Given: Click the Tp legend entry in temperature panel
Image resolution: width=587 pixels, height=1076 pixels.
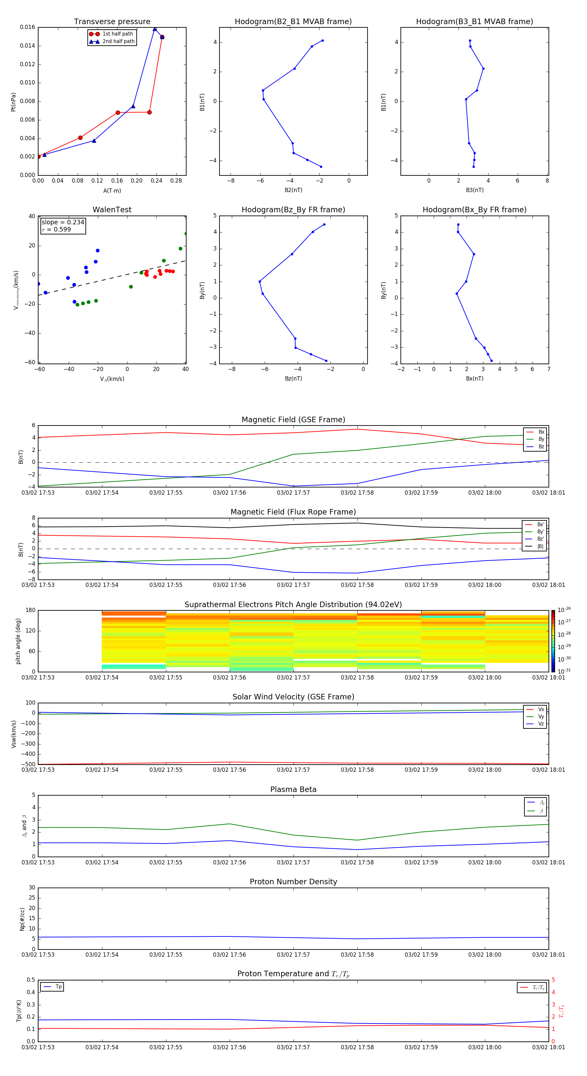Looking at the screenshot, I should (x=52, y=987).
